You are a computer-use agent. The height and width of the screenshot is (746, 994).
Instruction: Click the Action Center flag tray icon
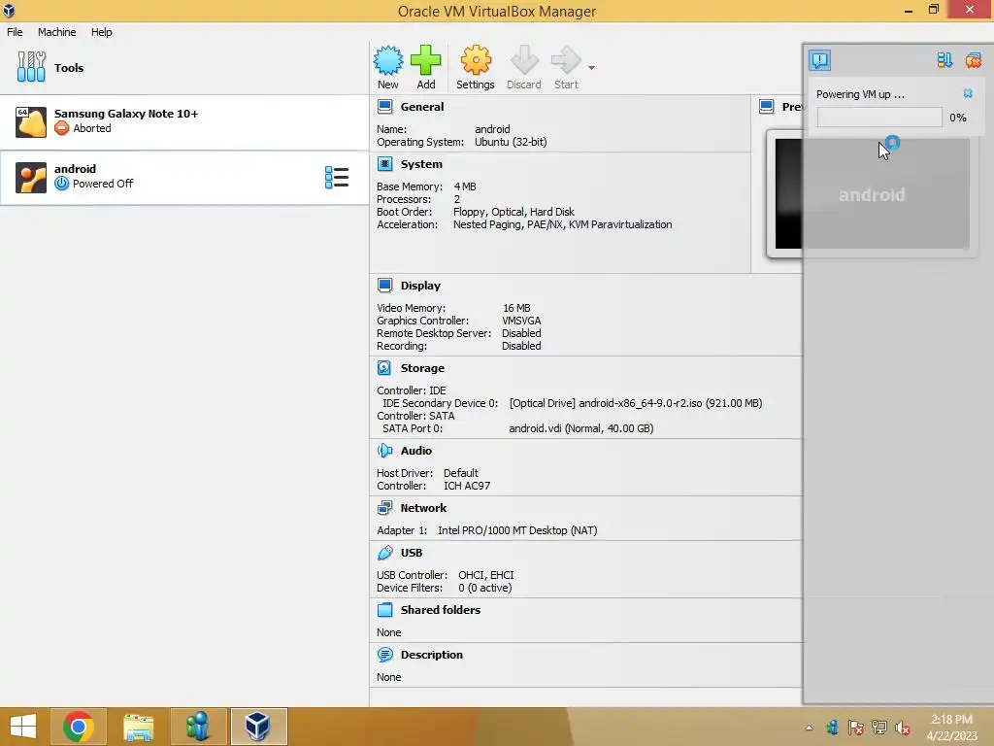tap(855, 728)
